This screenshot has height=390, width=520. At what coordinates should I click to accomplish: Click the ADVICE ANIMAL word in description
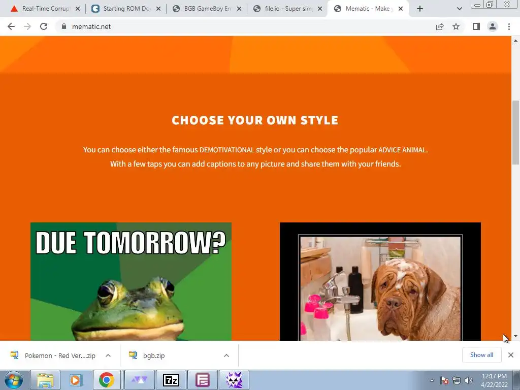click(x=402, y=150)
